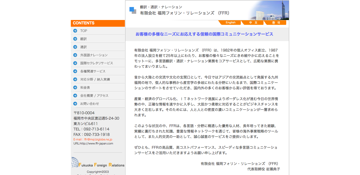This screenshot has height=175, width=360.
Task: Click the paragraph starting 産業・経済のグローバル化
Action: pos(206,107)
